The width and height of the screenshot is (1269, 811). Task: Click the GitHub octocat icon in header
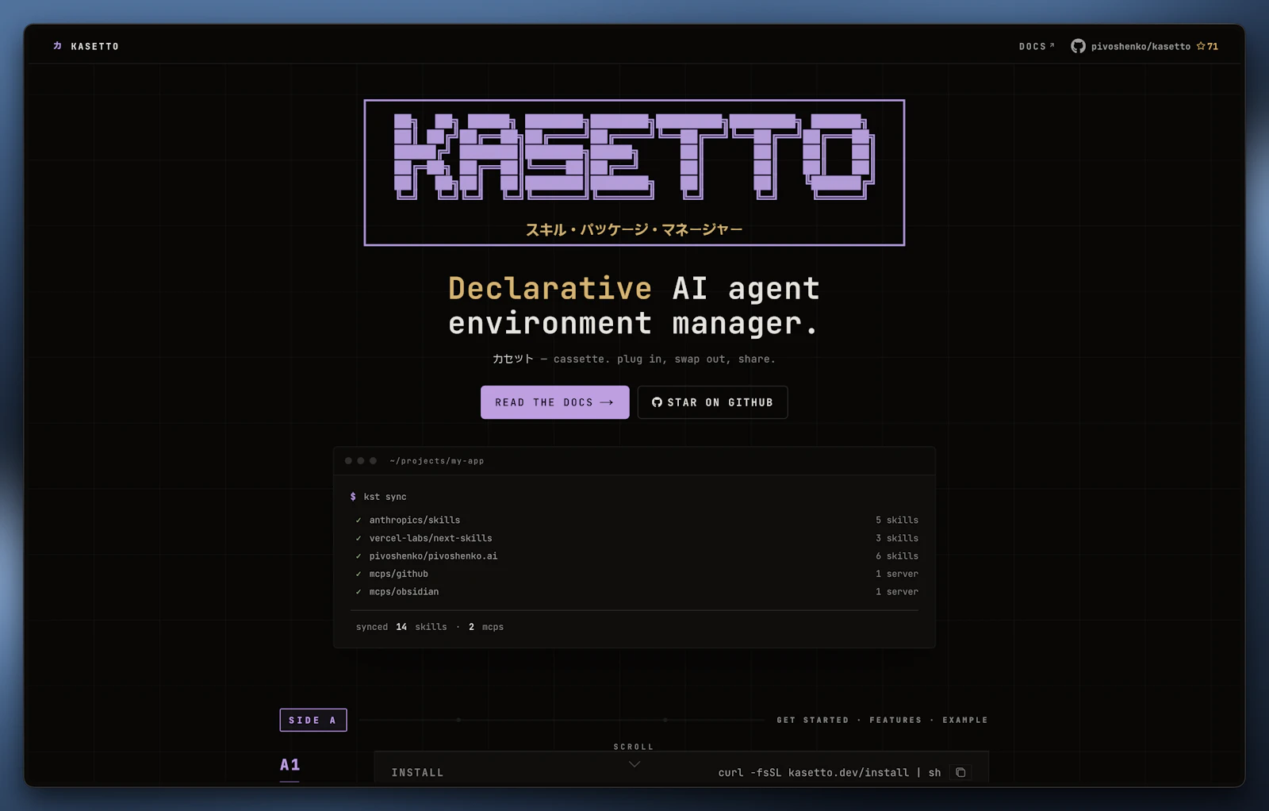(1078, 46)
